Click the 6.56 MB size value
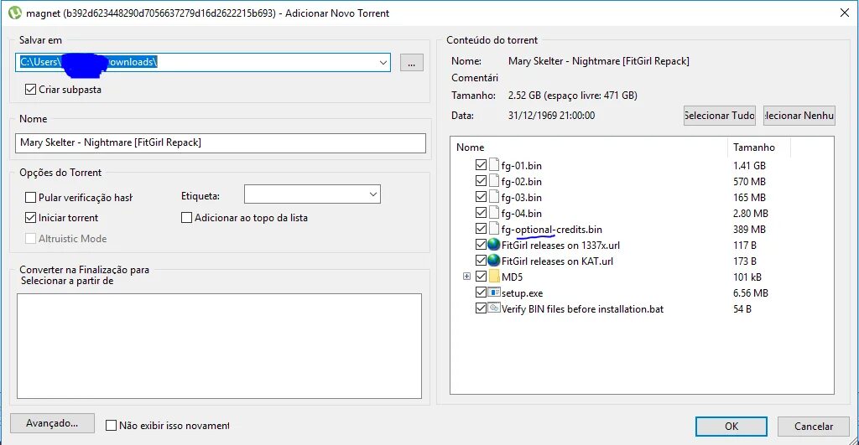This screenshot has height=445, width=859. click(751, 292)
